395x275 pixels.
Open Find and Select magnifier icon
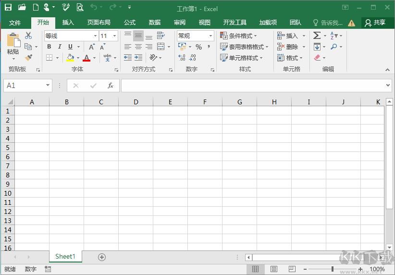[334, 47]
